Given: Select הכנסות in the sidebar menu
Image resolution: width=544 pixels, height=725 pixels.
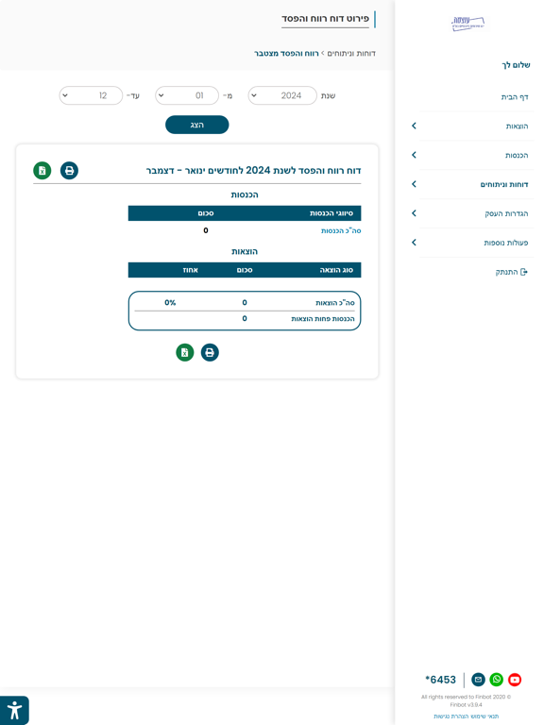Looking at the screenshot, I should [517, 156].
